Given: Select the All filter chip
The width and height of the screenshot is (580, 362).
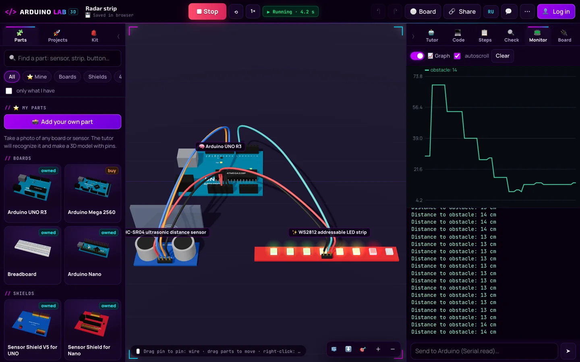Looking at the screenshot, I should pyautogui.click(x=12, y=77).
